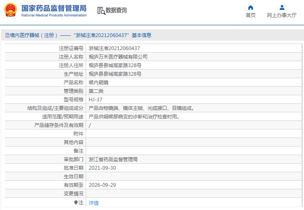Select 注册人住所 address value 桐庐县县城高家路328号
This screenshot has width=304, height=210.
[x=115, y=66]
